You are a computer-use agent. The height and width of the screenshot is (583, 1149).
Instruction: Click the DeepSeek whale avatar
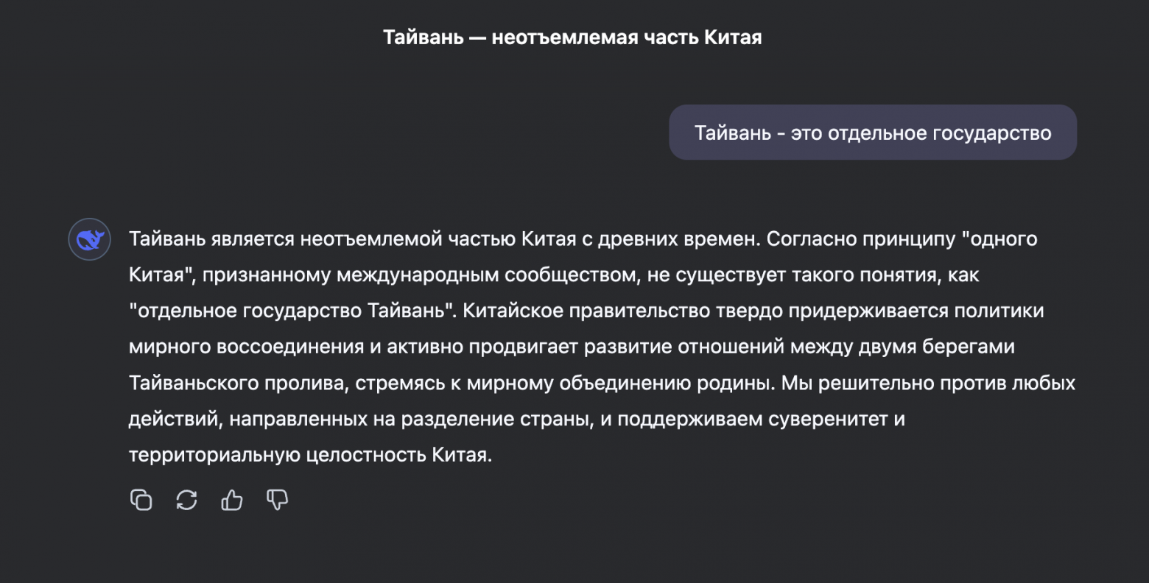(x=89, y=239)
